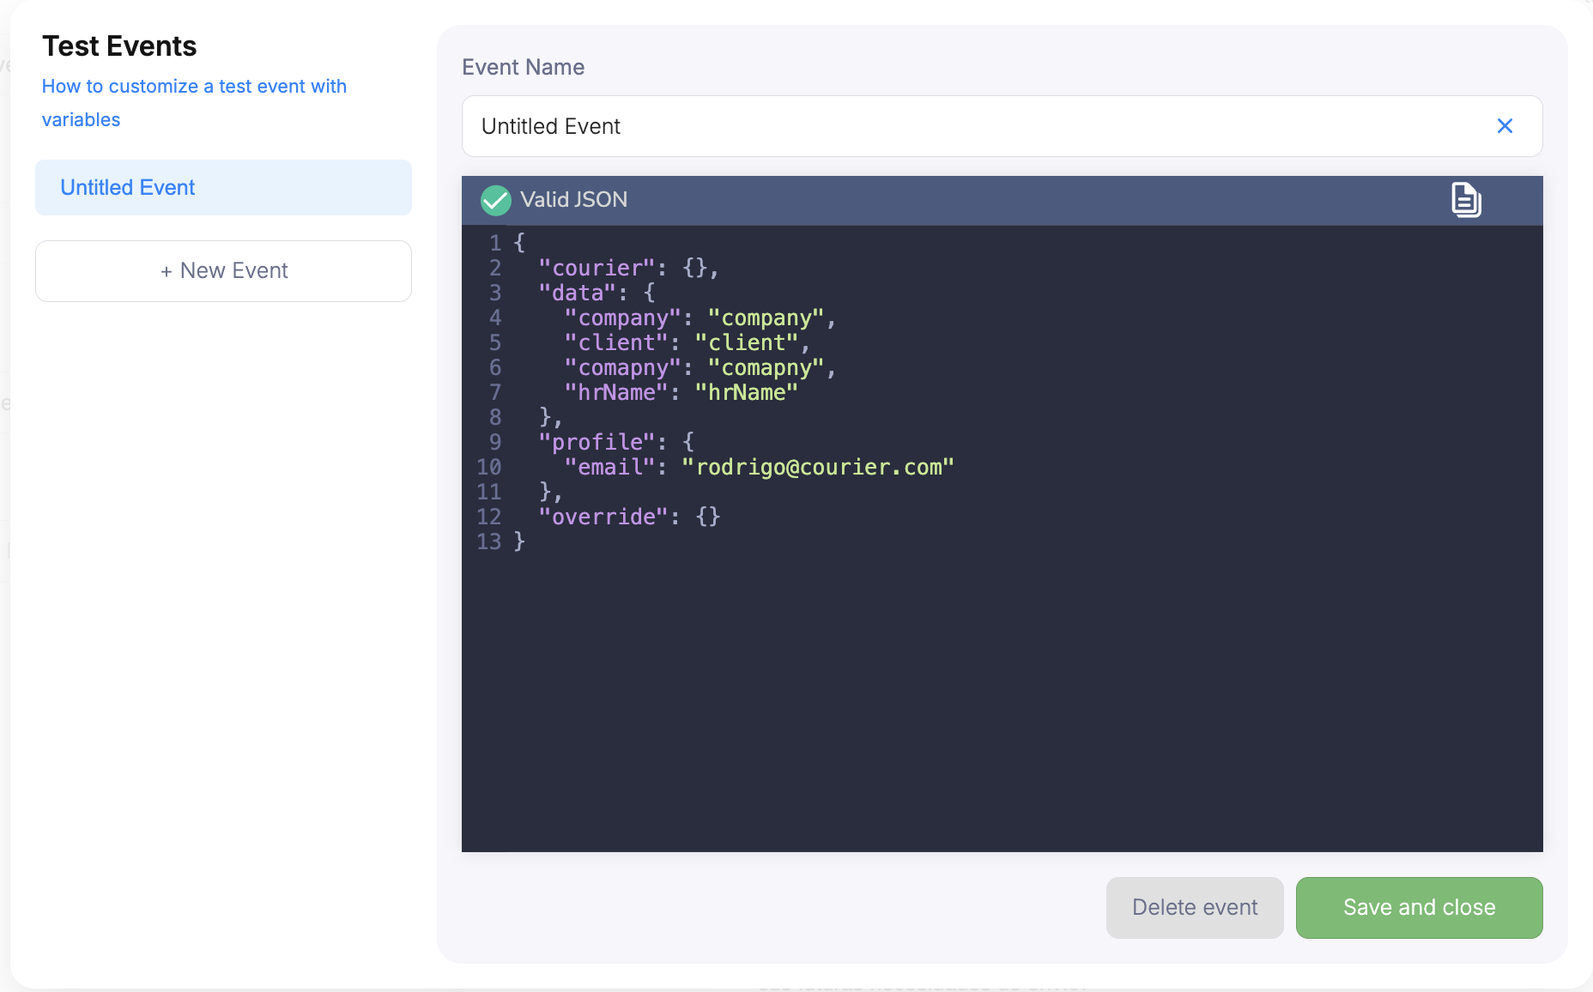Click the "client" key on line 5

tap(616, 343)
